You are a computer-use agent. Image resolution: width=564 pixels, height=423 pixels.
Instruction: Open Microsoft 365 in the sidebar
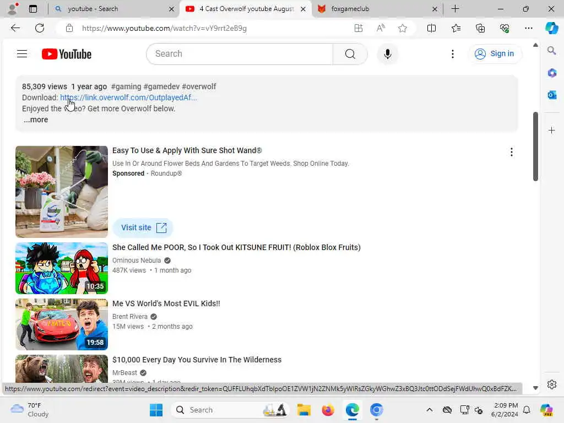(551, 73)
